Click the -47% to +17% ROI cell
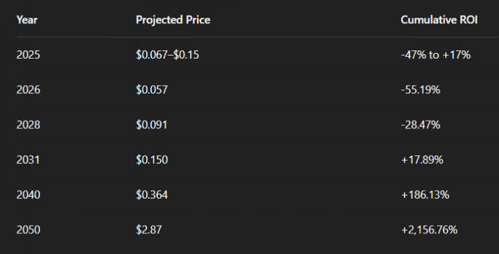 click(x=435, y=55)
